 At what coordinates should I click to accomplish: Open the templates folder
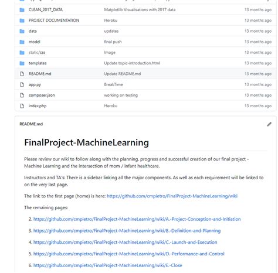click(x=38, y=63)
